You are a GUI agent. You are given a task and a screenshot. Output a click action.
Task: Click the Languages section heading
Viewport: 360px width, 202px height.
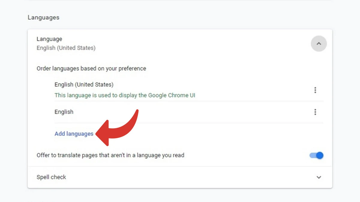click(43, 17)
